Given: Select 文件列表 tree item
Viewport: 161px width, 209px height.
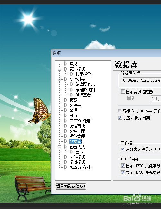Looking at the screenshot, I should coord(77,79).
